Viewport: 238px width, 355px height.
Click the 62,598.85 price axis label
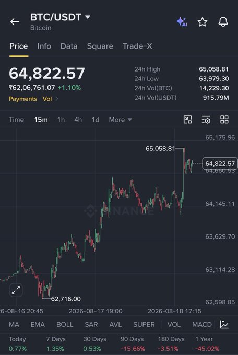[x=220, y=302]
